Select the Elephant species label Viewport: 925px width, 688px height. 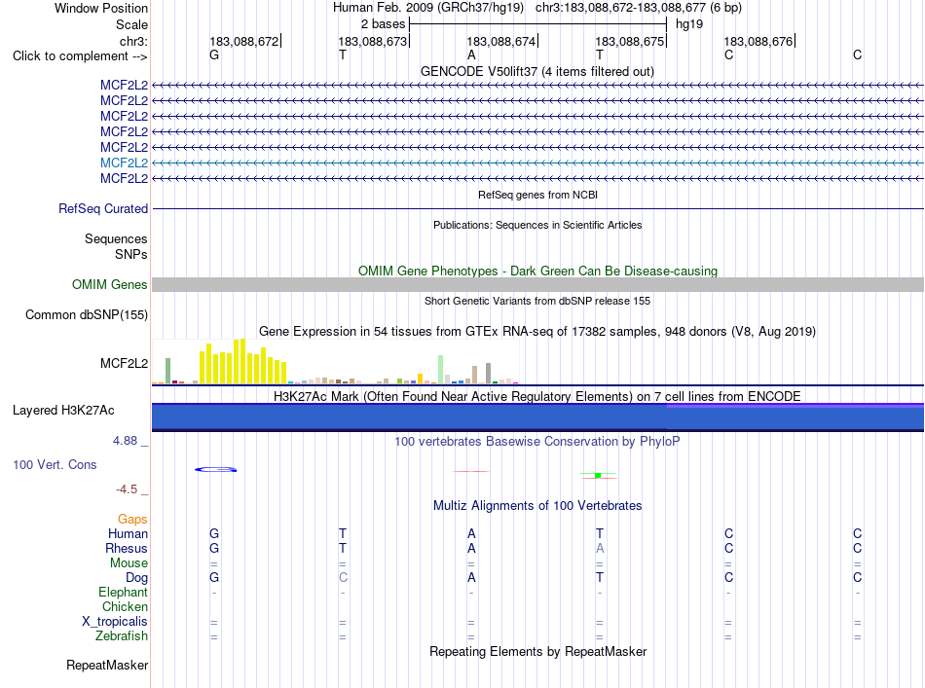[x=124, y=592]
